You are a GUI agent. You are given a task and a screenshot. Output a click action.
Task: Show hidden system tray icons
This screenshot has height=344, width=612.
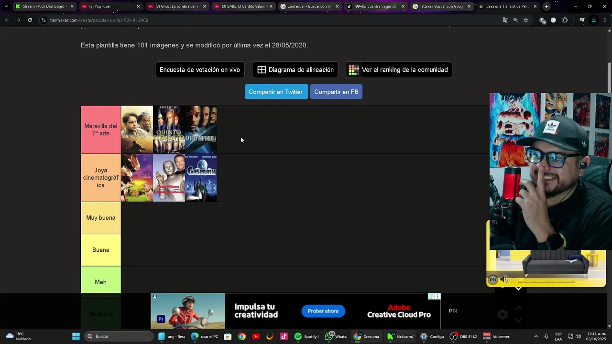535,336
